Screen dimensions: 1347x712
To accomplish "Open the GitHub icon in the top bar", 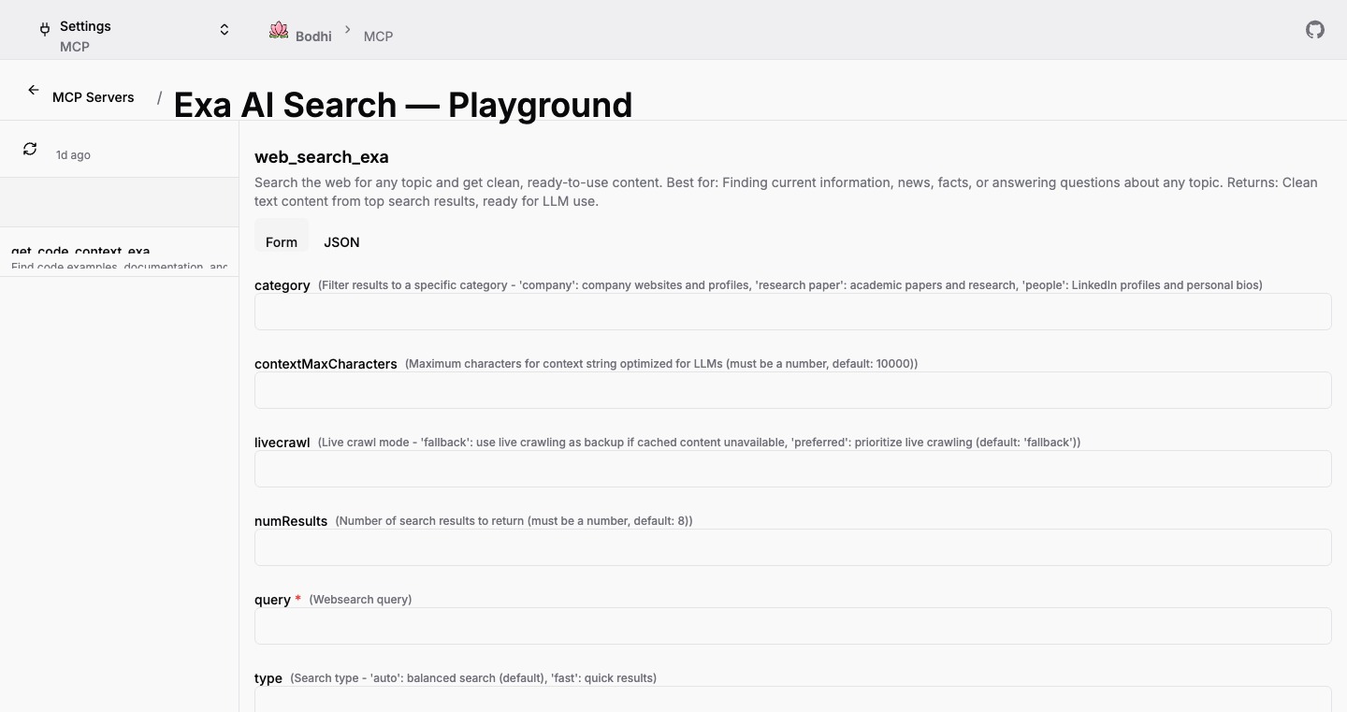I will 1314,30.
